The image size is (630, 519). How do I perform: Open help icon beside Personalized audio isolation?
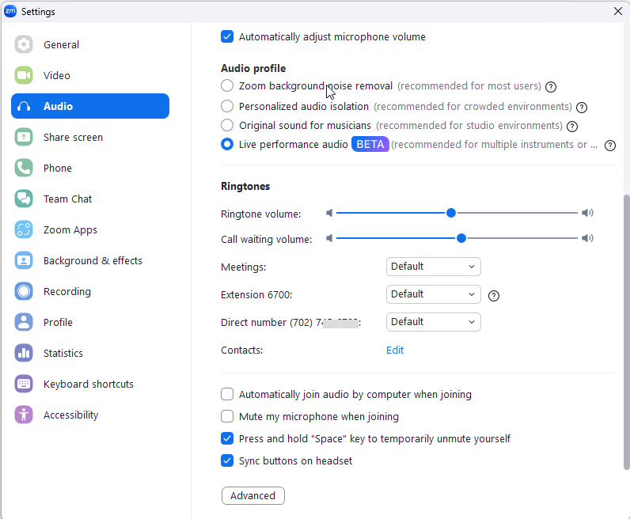coord(582,107)
